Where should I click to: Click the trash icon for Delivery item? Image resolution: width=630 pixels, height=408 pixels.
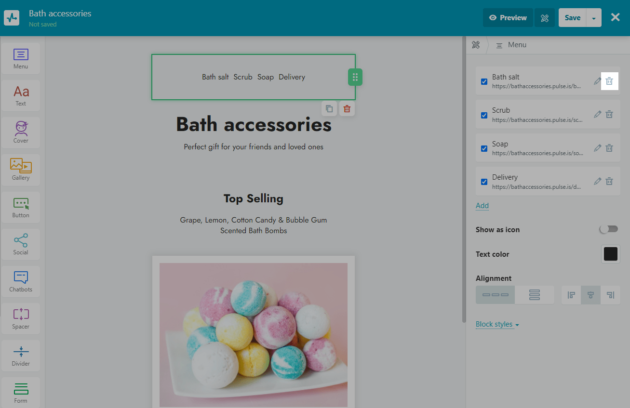click(609, 182)
